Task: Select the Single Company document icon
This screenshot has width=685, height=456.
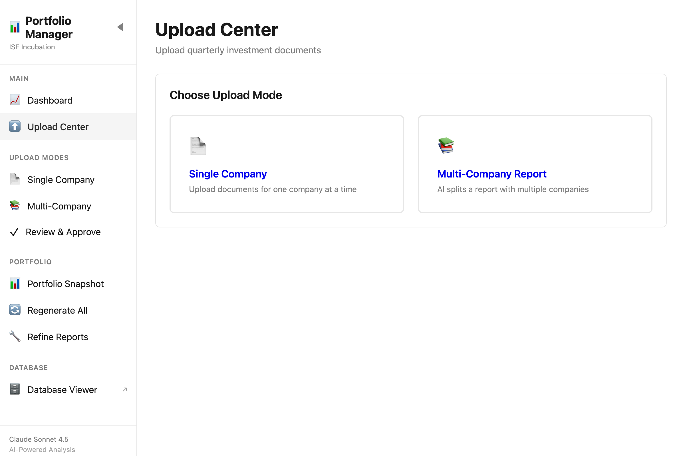Action: pyautogui.click(x=14, y=179)
